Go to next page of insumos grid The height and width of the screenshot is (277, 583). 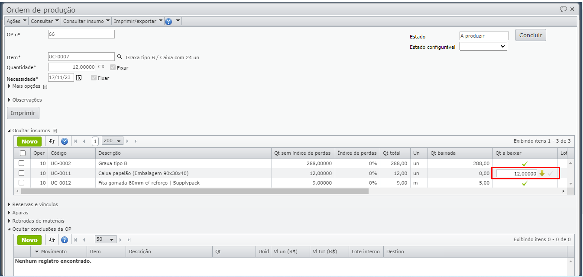click(x=128, y=141)
